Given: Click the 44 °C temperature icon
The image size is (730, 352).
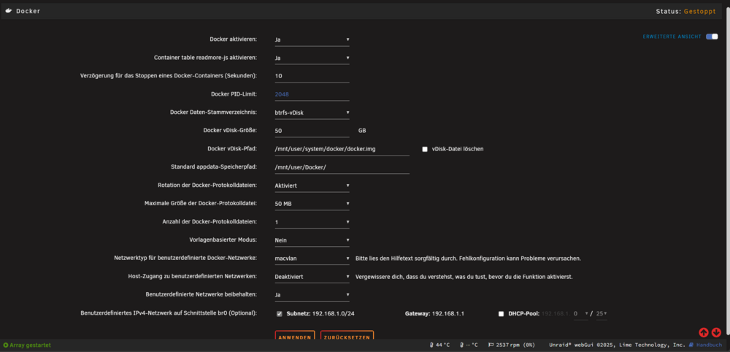Looking at the screenshot, I should click(x=431, y=345).
